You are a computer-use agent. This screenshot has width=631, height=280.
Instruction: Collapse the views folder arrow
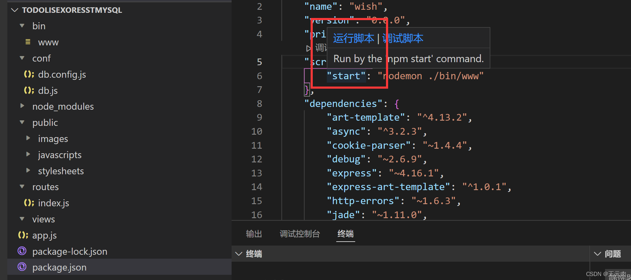point(22,219)
